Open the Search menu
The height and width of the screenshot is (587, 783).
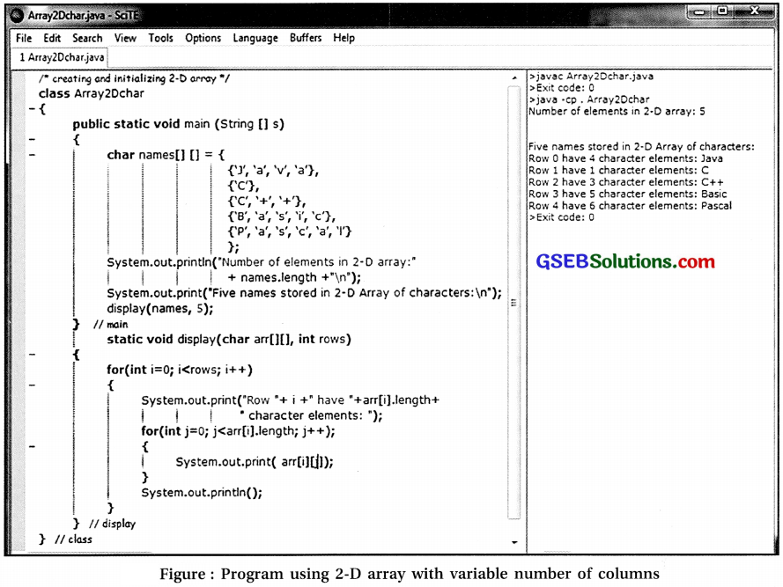point(86,38)
